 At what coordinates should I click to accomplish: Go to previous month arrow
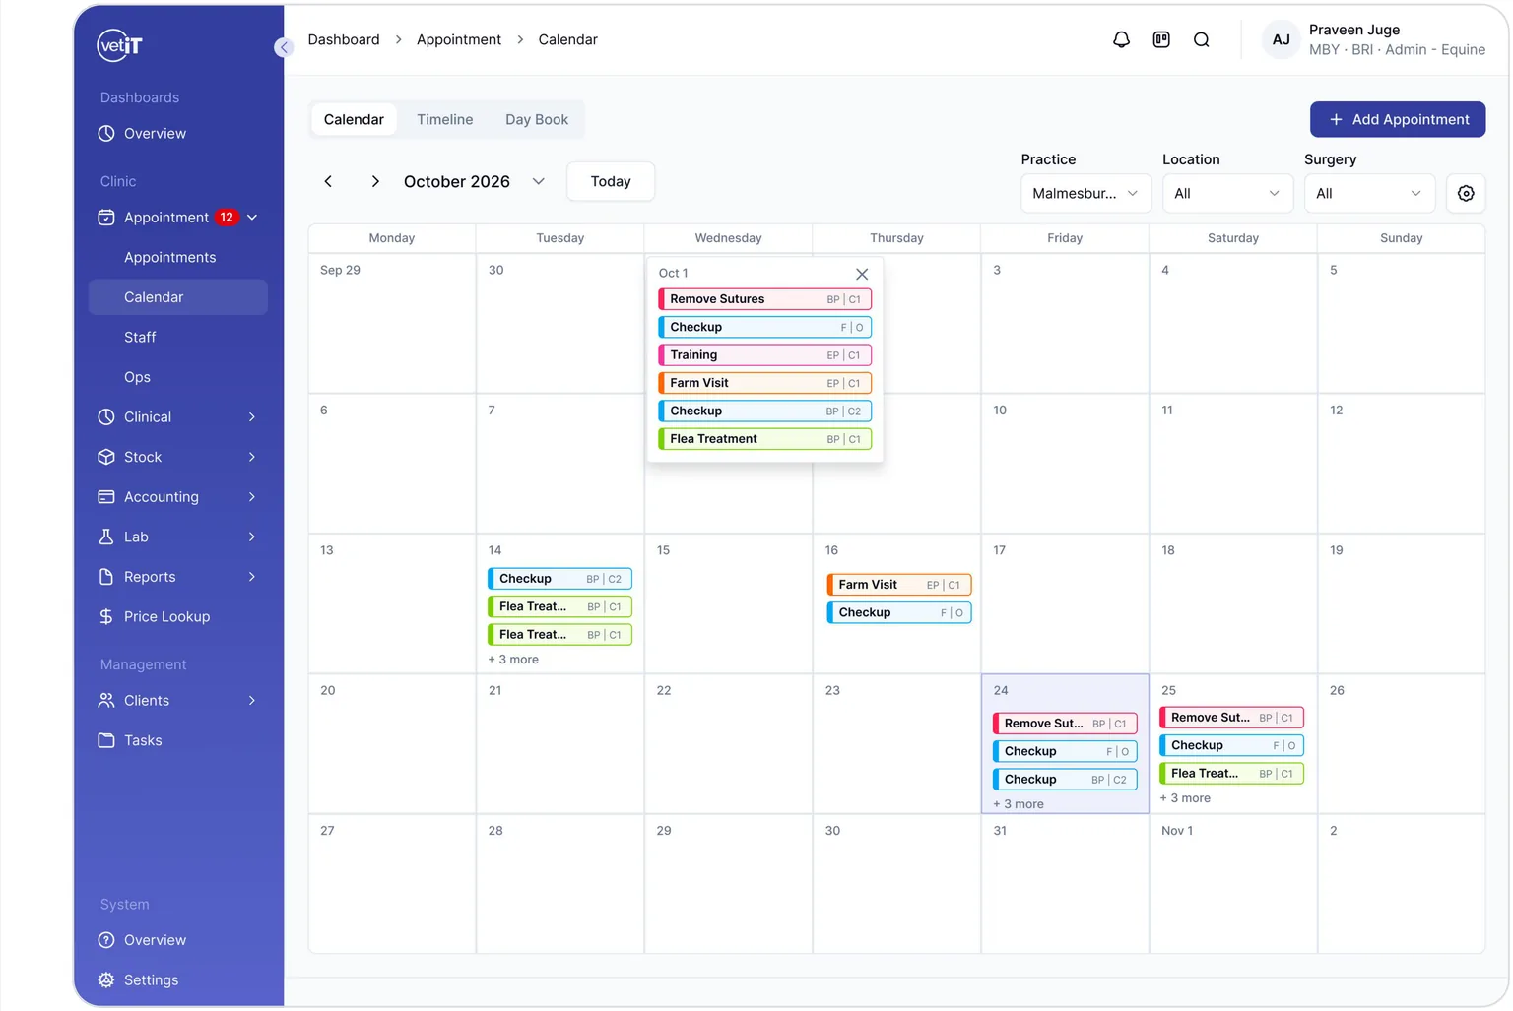pyautogui.click(x=328, y=181)
